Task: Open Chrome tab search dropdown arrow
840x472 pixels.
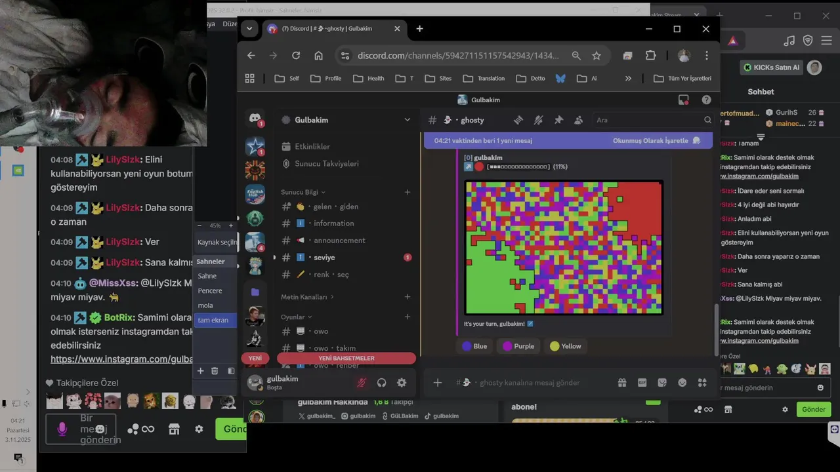Action: click(249, 29)
